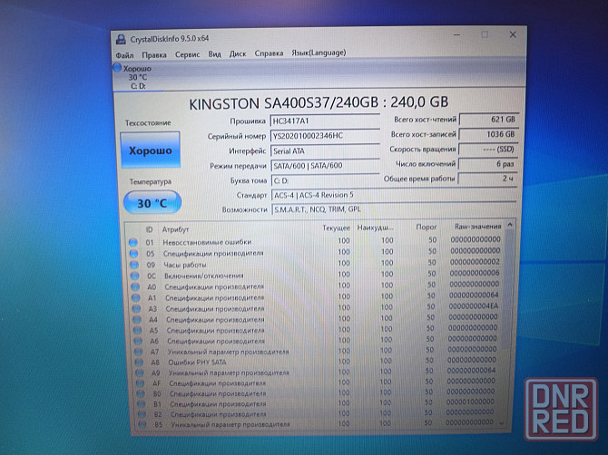Image resolution: width=608 pixels, height=455 pixels.
Task: Open the Вид menu
Action: click(x=214, y=54)
